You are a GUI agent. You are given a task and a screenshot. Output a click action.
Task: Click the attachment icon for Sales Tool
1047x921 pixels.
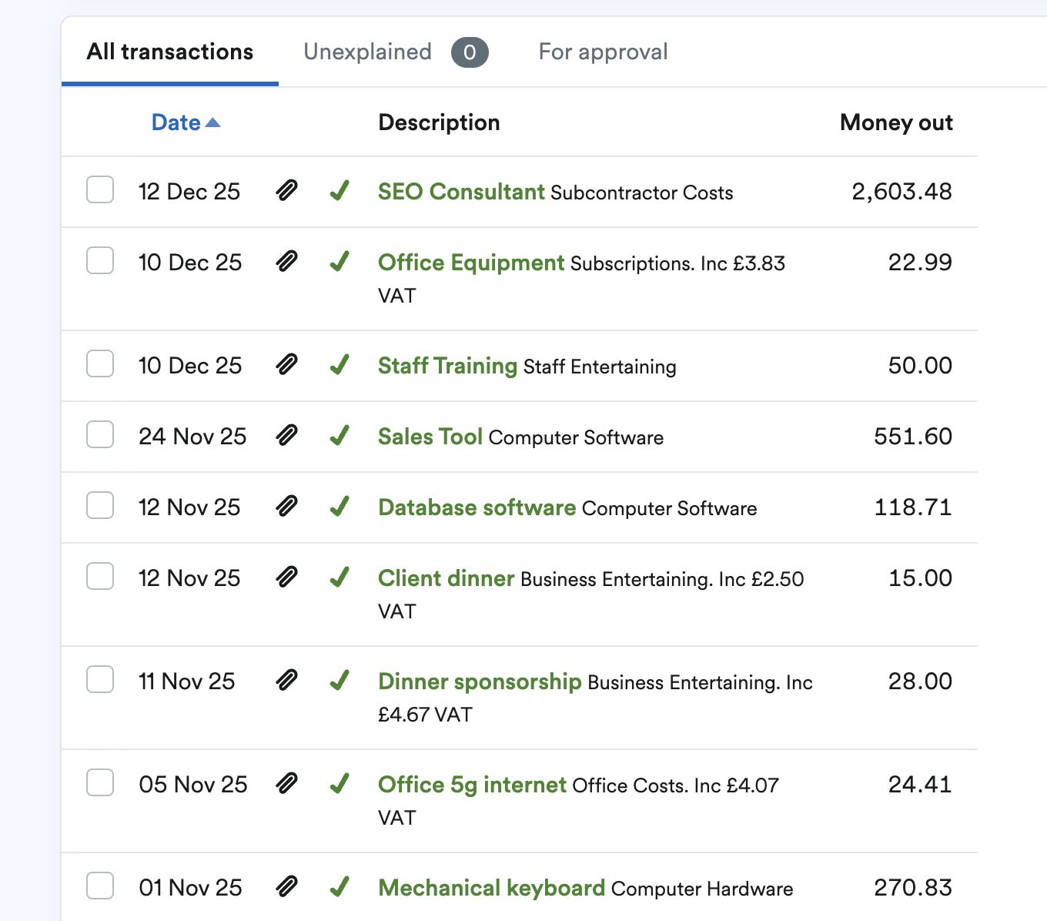[x=286, y=436]
